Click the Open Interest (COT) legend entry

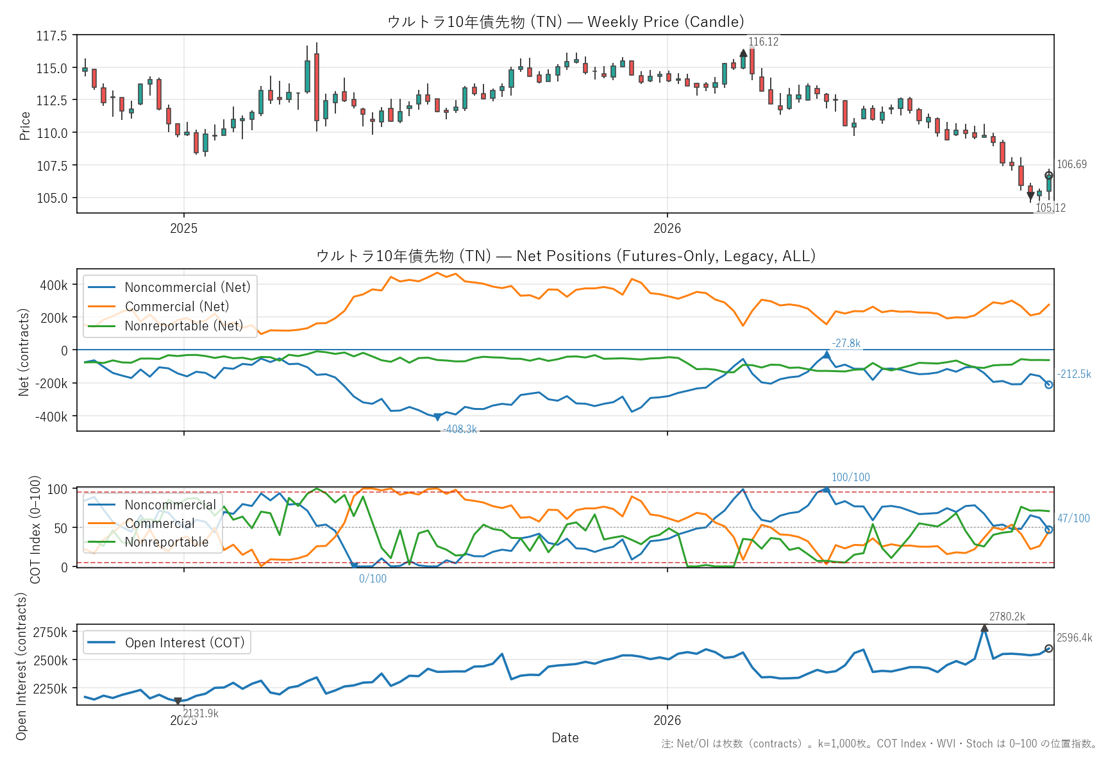click(x=166, y=643)
